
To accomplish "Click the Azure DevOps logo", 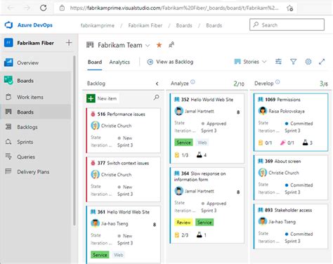I will [x=8, y=25].
